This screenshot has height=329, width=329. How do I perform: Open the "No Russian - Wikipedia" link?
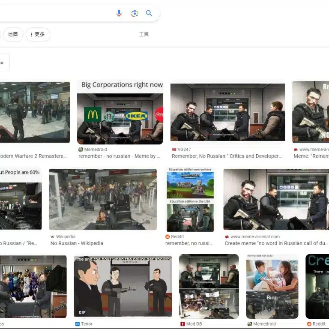click(x=77, y=243)
